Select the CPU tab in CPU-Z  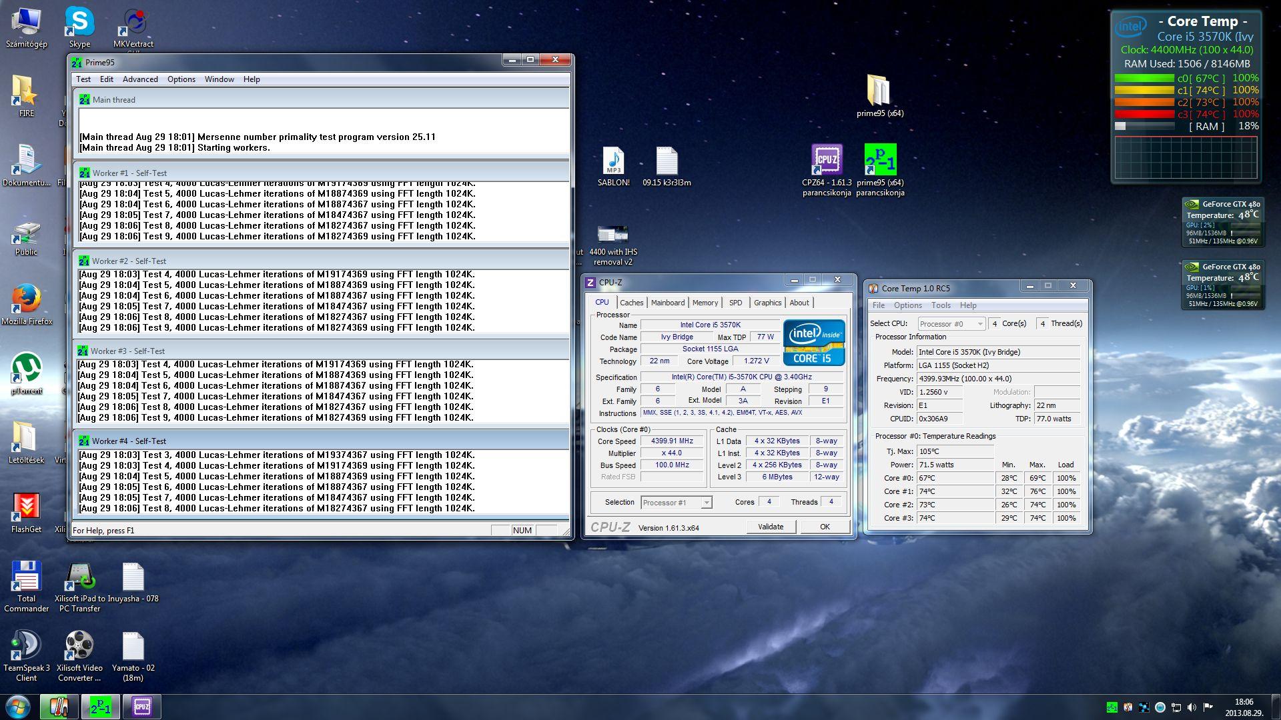[x=602, y=302]
